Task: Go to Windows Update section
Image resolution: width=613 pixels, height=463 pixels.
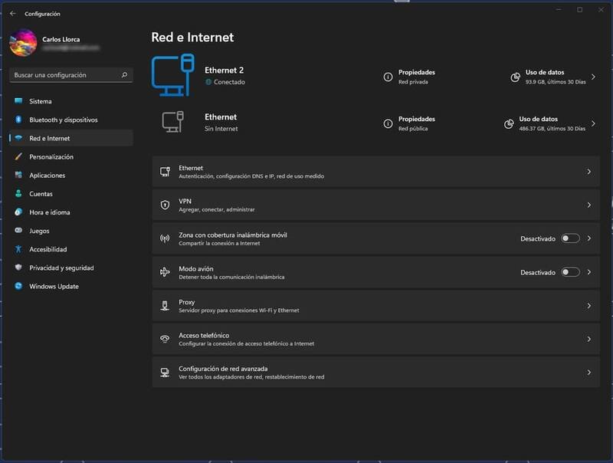Action: click(x=54, y=286)
